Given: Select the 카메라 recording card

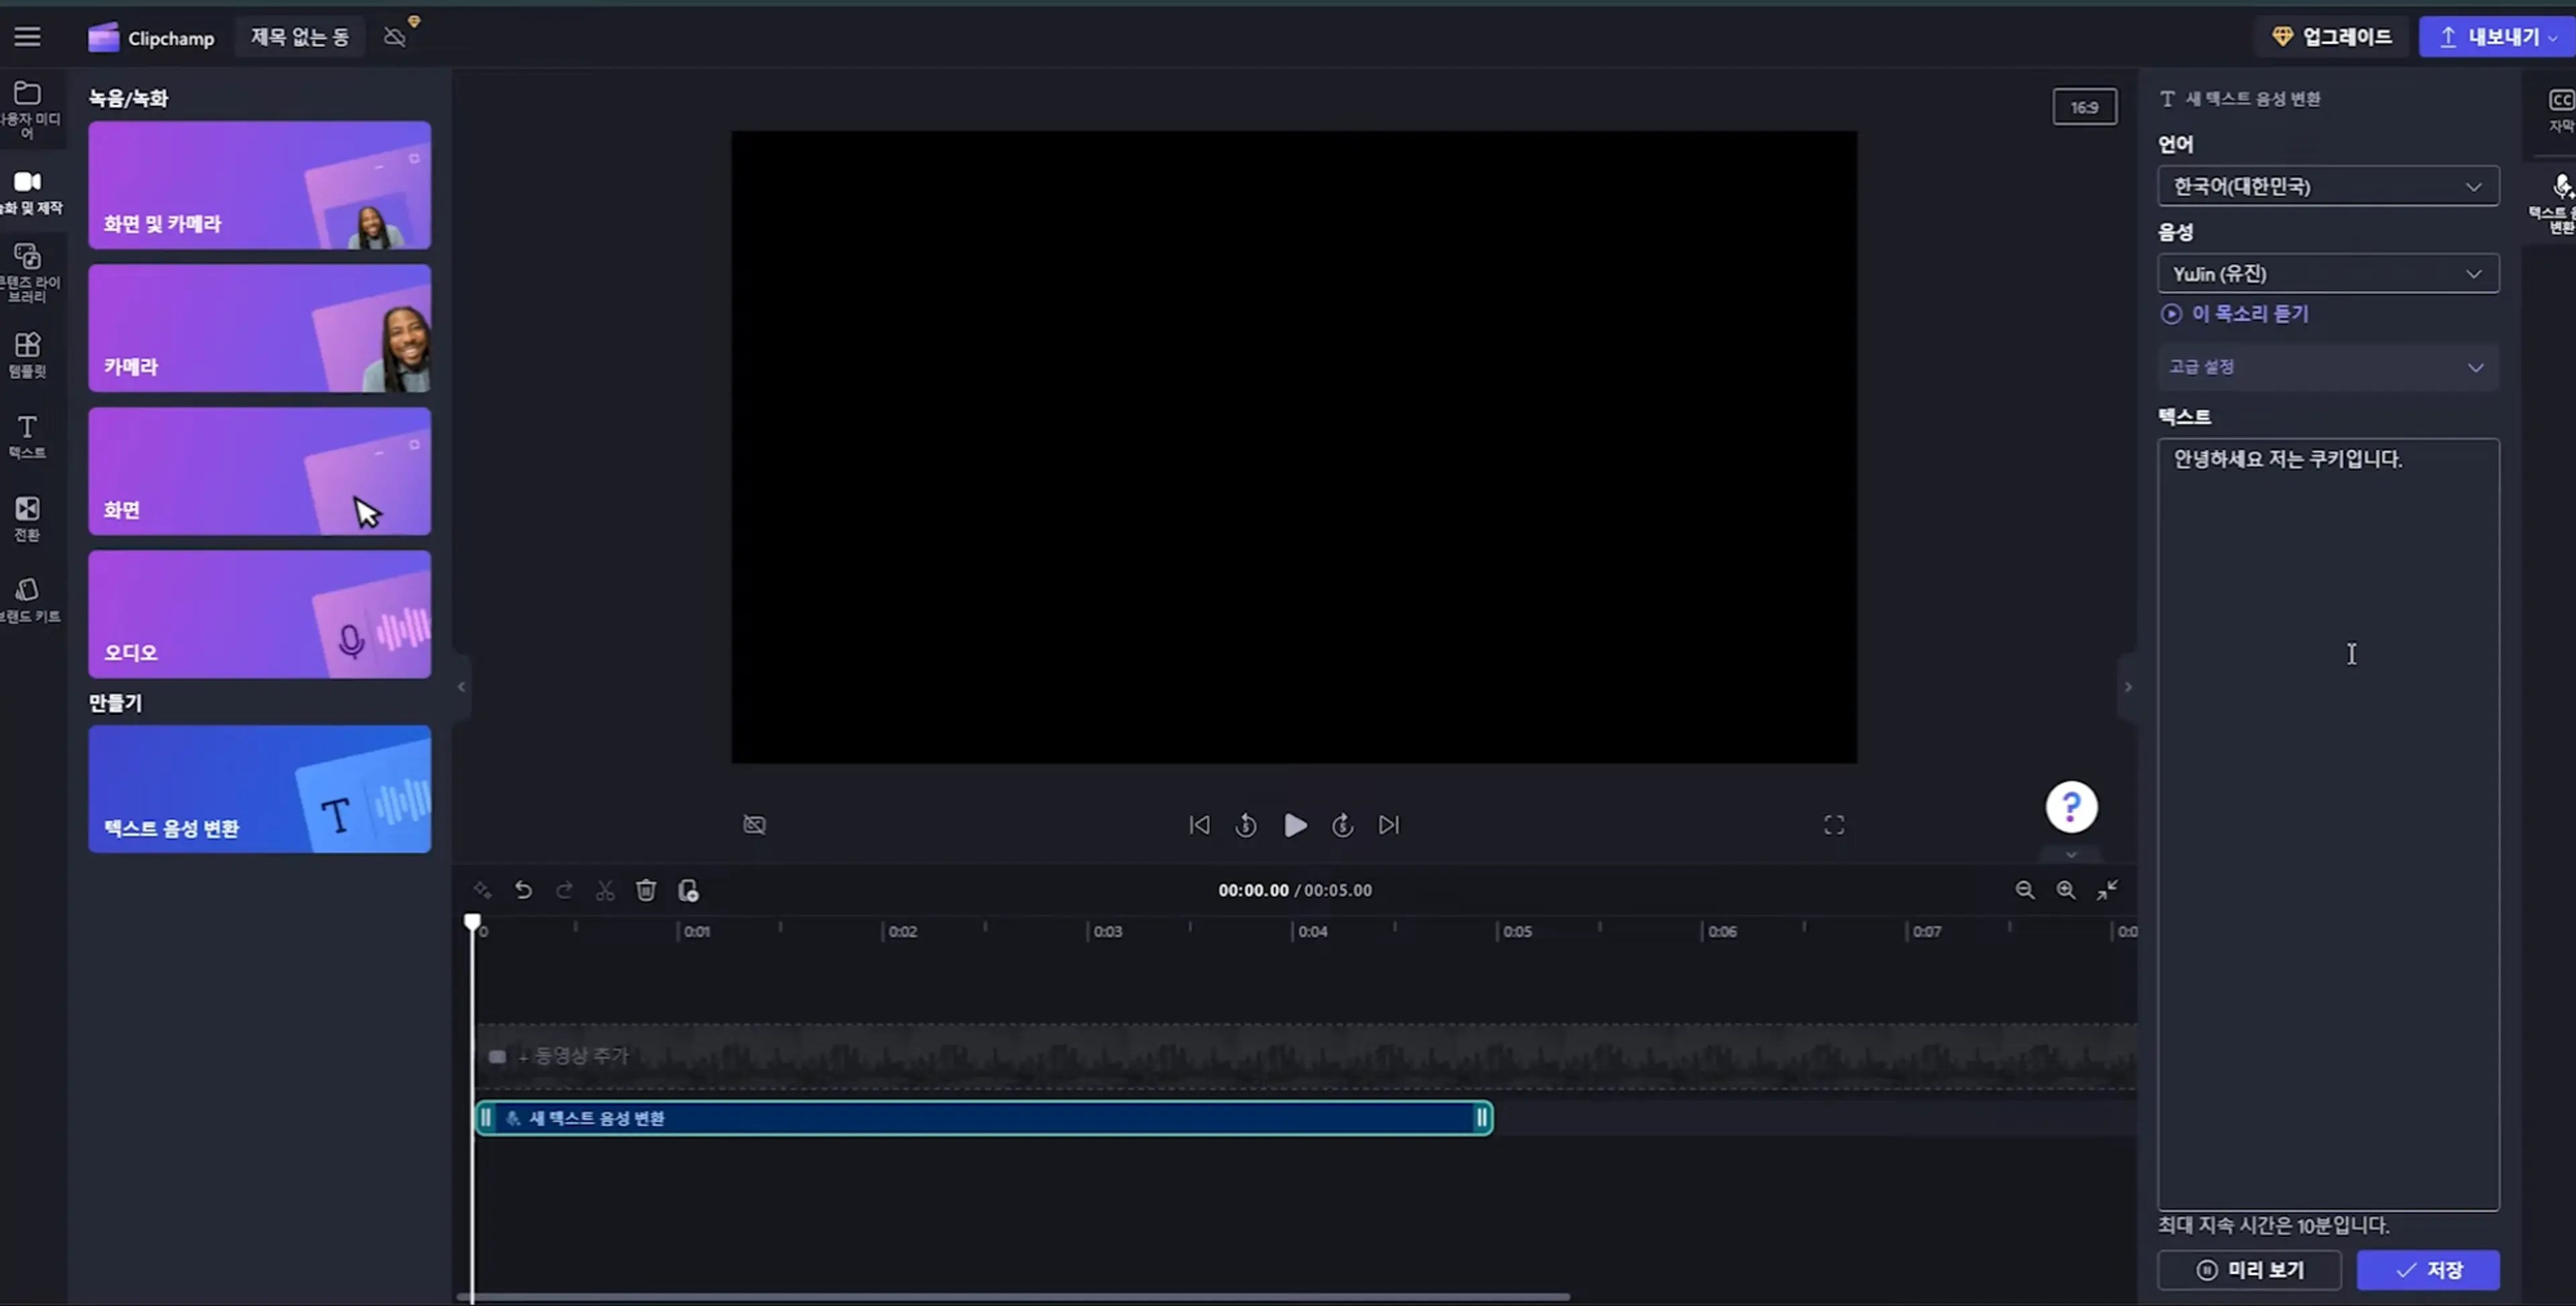Looking at the screenshot, I should 260,328.
